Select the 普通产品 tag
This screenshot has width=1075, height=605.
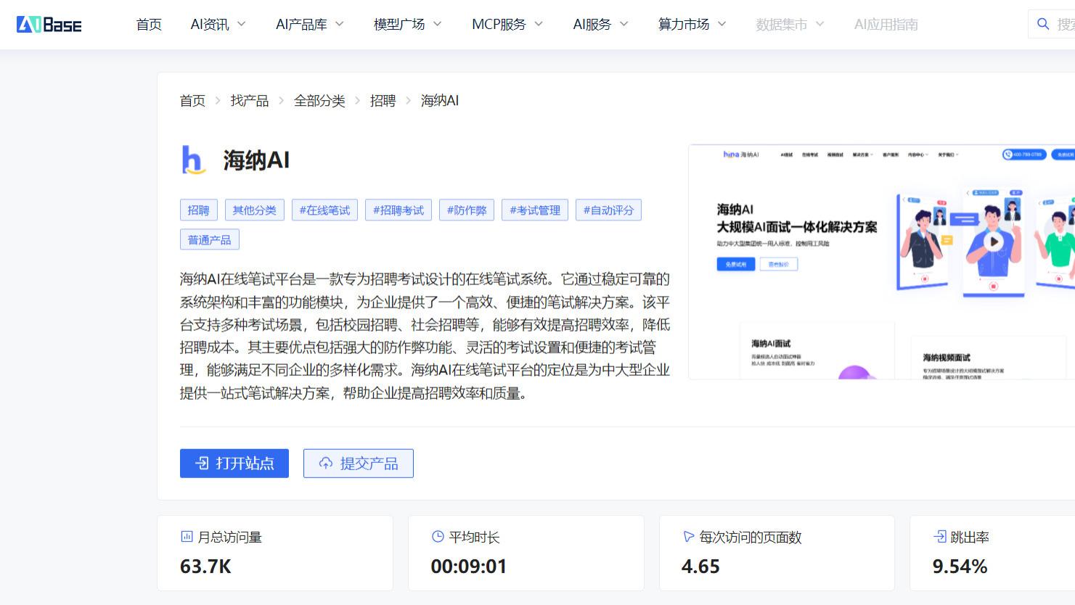[x=210, y=239]
